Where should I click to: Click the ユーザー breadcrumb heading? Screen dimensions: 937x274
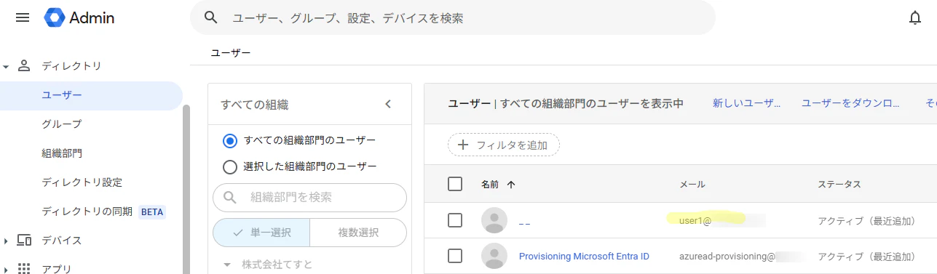[231, 53]
